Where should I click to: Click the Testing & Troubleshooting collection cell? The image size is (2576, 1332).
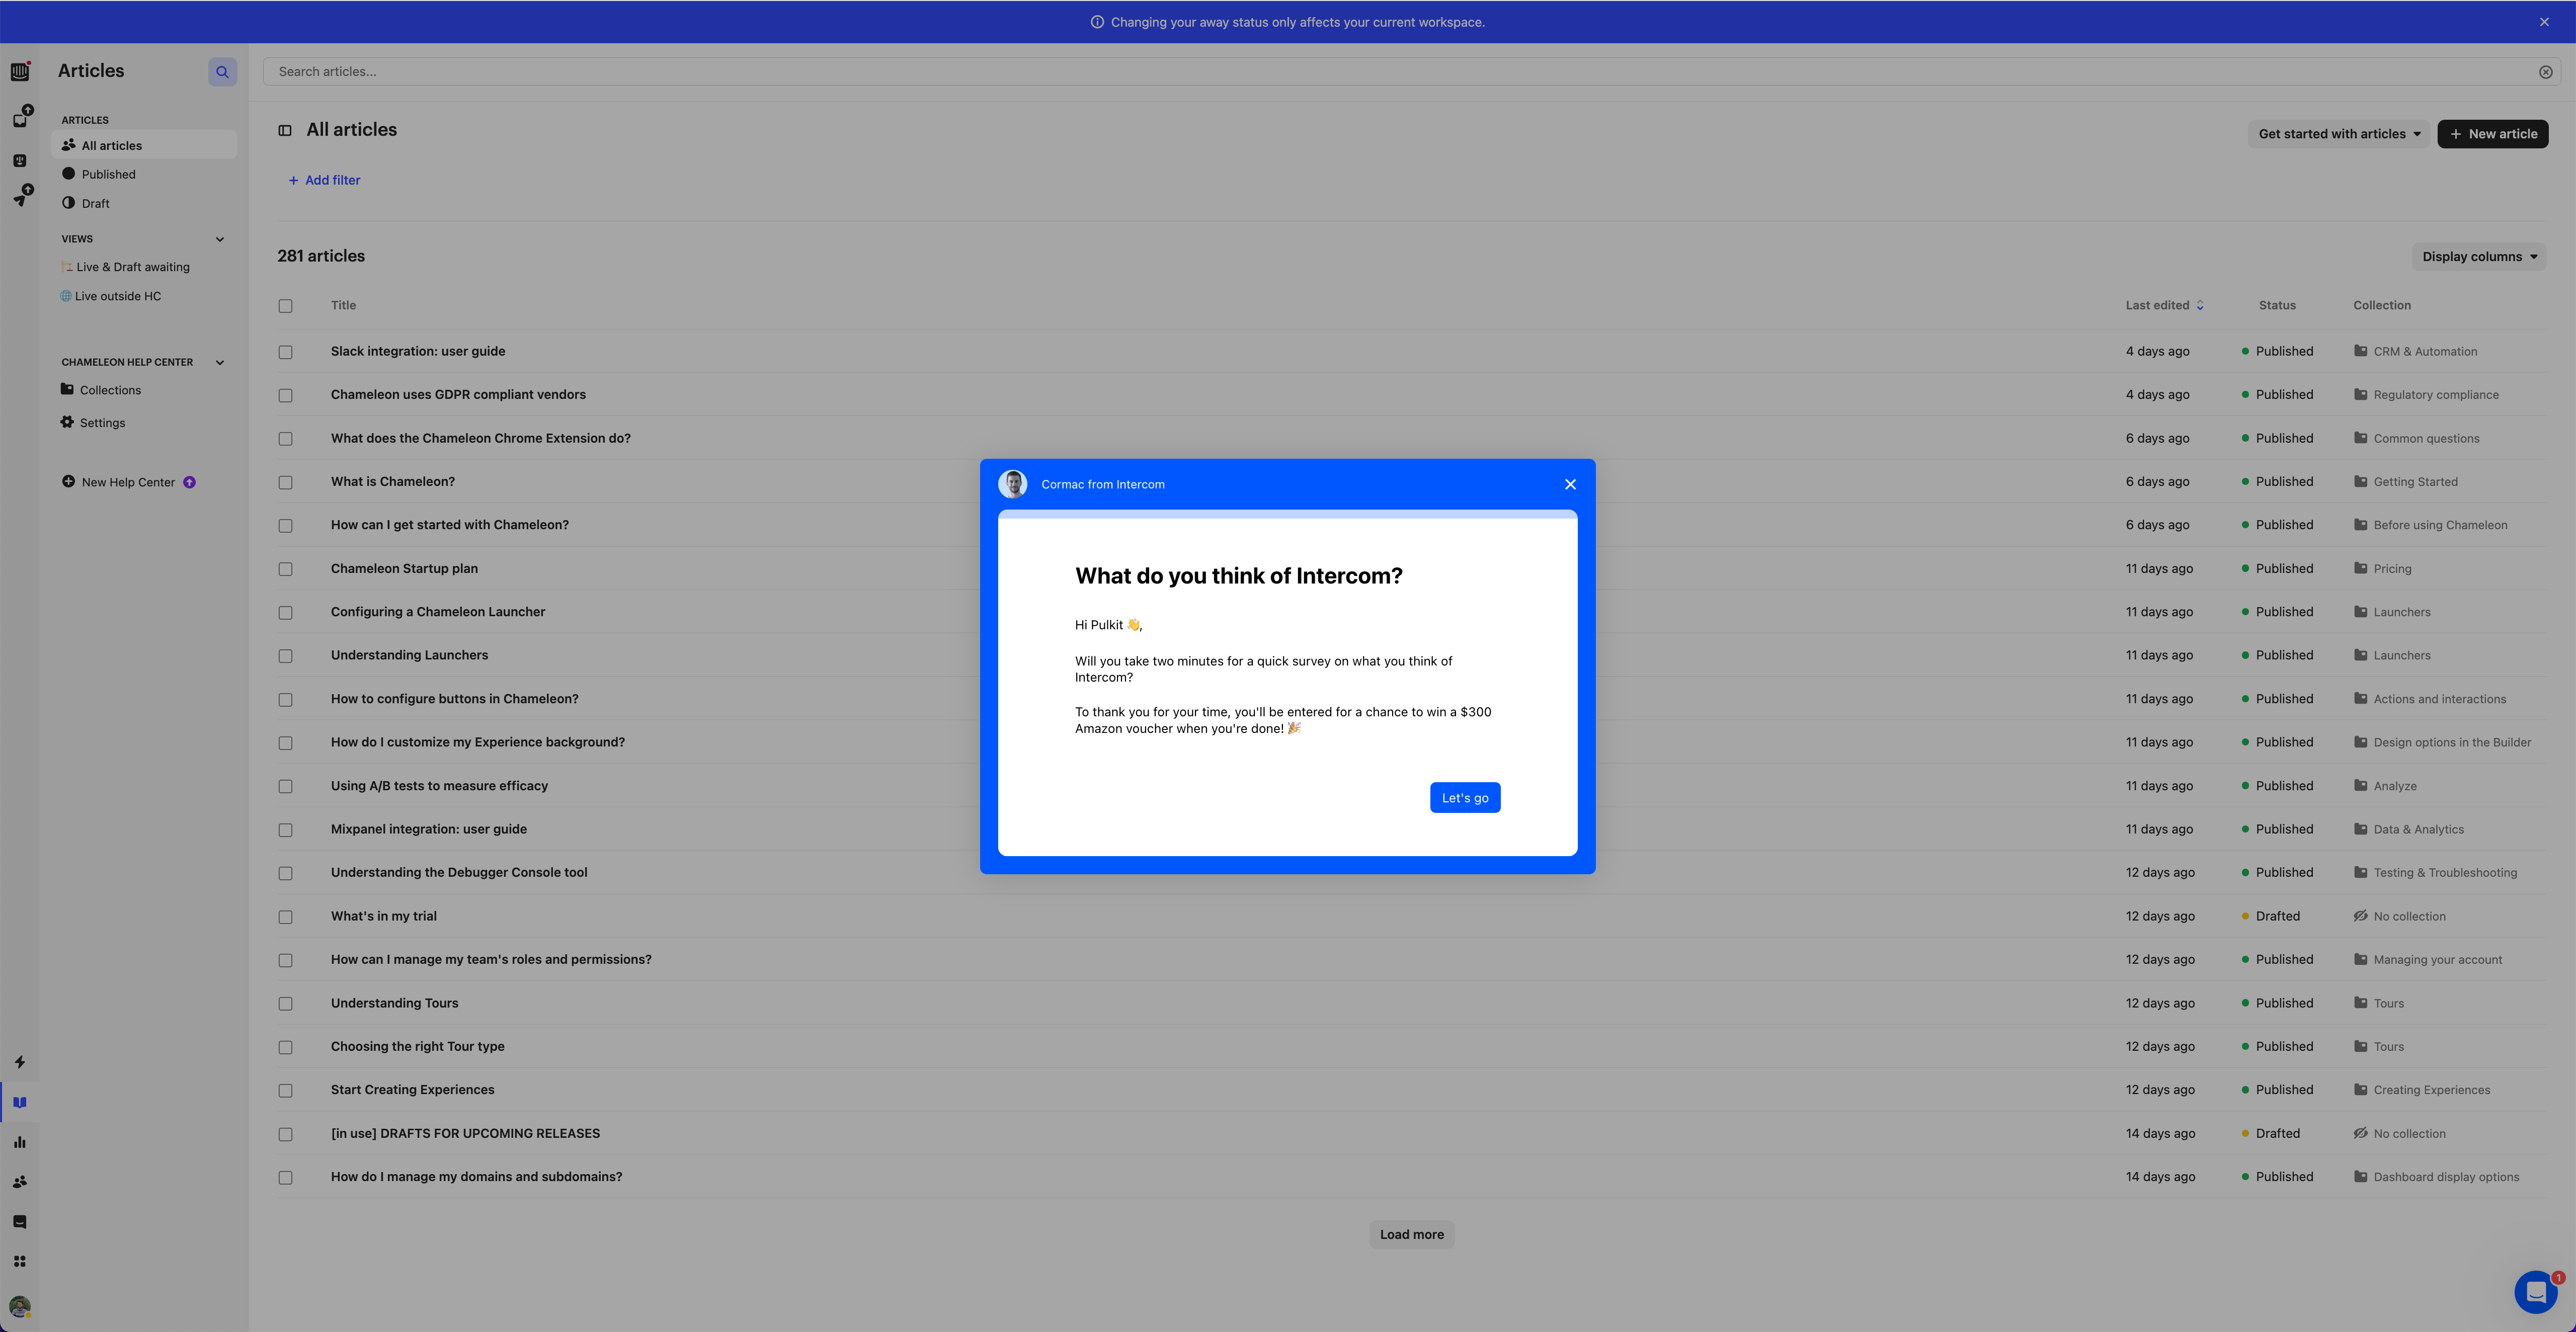[2435, 873]
